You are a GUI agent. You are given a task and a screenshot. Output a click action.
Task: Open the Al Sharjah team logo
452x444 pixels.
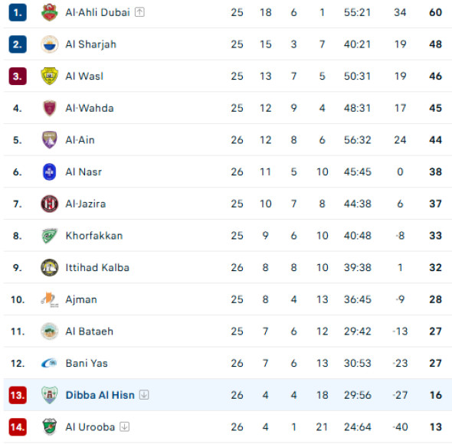tap(49, 44)
